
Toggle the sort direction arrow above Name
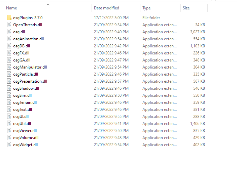[x=48, y=4]
